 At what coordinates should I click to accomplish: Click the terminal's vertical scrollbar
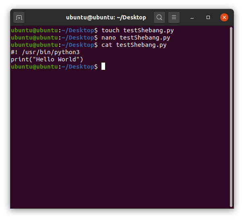pyautogui.click(x=231, y=117)
